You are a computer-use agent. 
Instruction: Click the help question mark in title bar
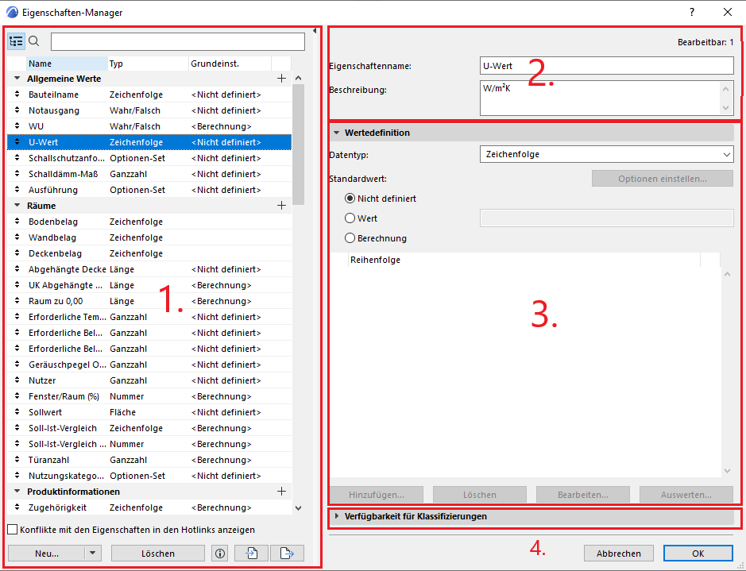pos(692,12)
